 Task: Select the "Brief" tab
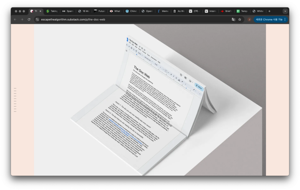point(226,11)
